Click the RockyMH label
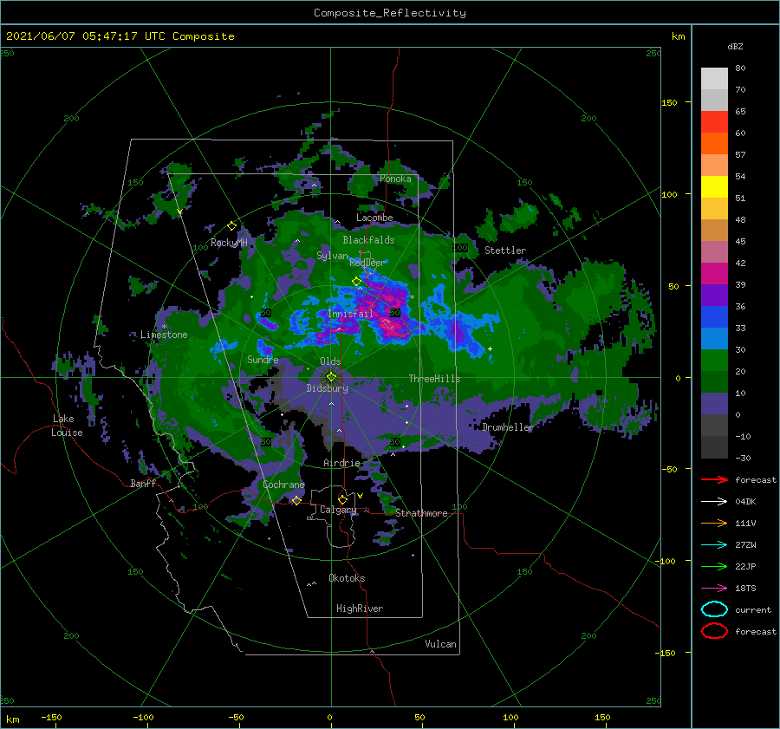Viewport: 780px width, 729px height. [229, 243]
